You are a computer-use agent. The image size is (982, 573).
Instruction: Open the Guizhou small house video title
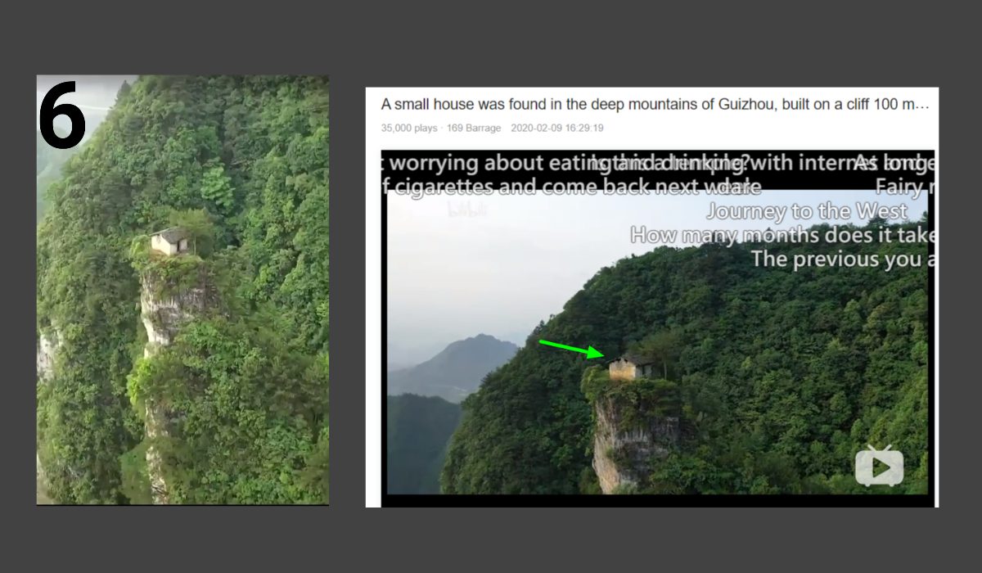click(655, 105)
